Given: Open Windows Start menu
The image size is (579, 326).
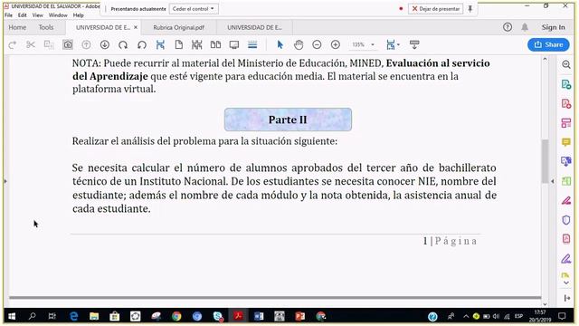Looking at the screenshot, I should click(12, 316).
